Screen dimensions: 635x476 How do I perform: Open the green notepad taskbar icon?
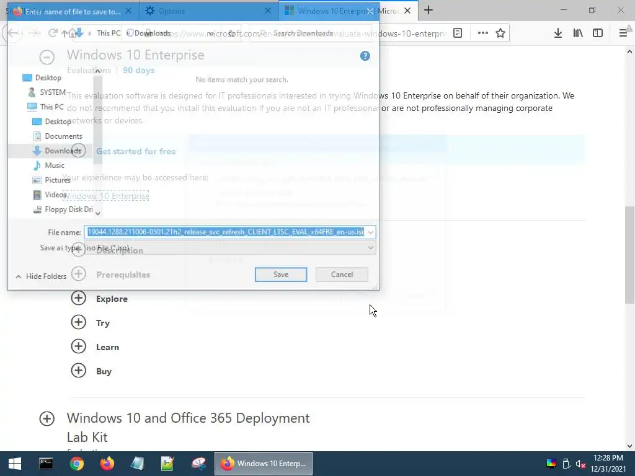[167, 464]
